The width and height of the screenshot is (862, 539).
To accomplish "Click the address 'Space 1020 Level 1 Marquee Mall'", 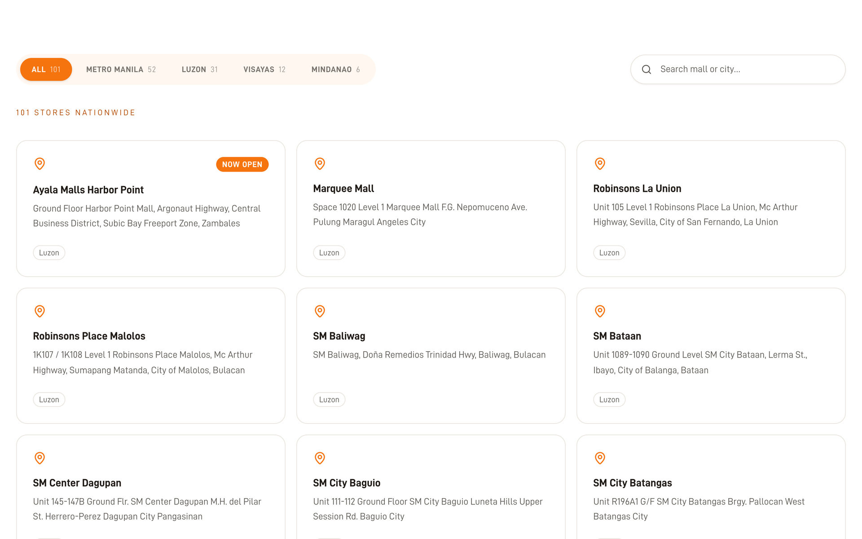I will click(420, 215).
